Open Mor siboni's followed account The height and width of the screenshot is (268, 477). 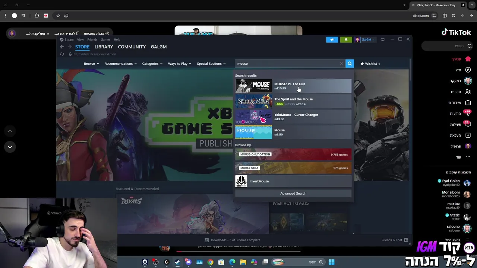[456, 194]
